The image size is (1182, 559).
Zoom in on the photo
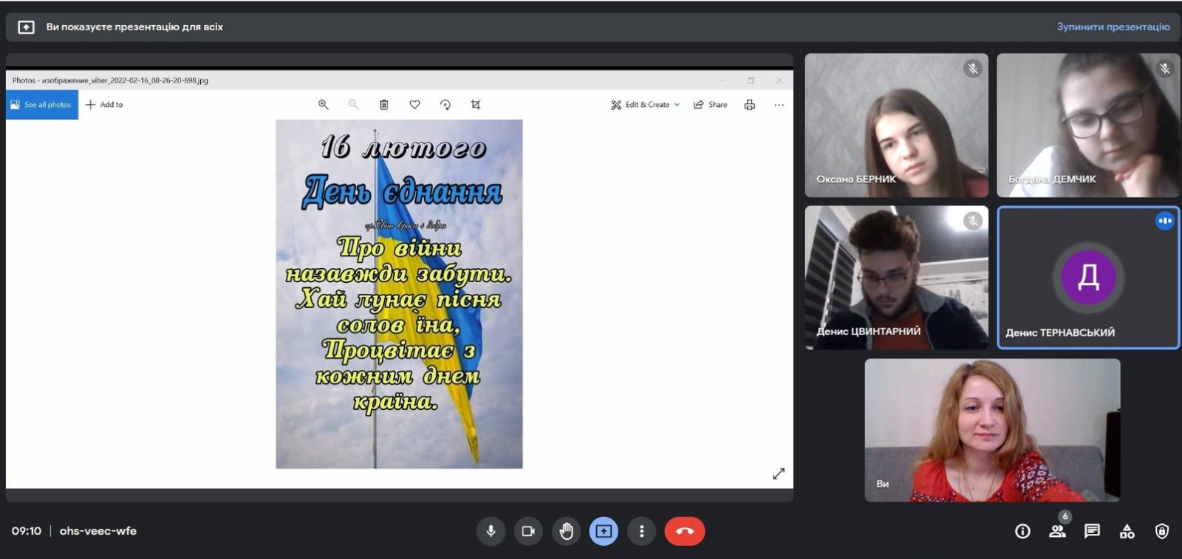pos(323,105)
